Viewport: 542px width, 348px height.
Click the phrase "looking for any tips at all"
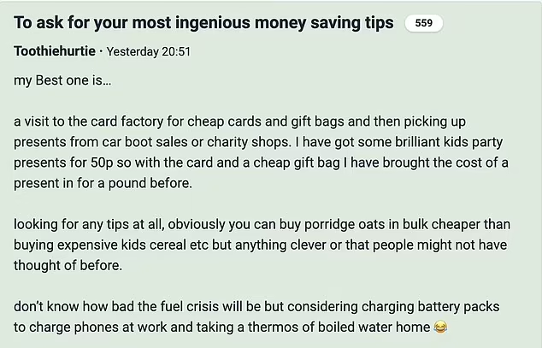[x=87, y=224]
